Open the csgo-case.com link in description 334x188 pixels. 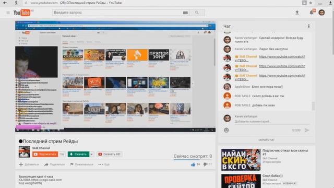[46, 180]
